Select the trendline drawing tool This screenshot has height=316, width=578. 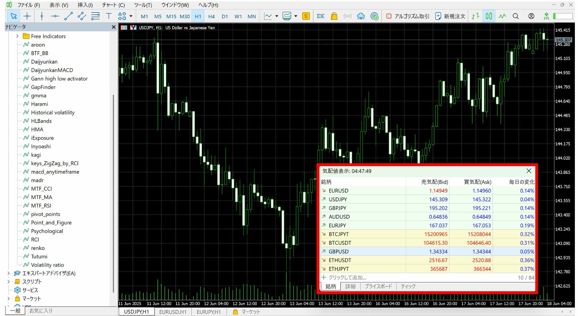68,16
